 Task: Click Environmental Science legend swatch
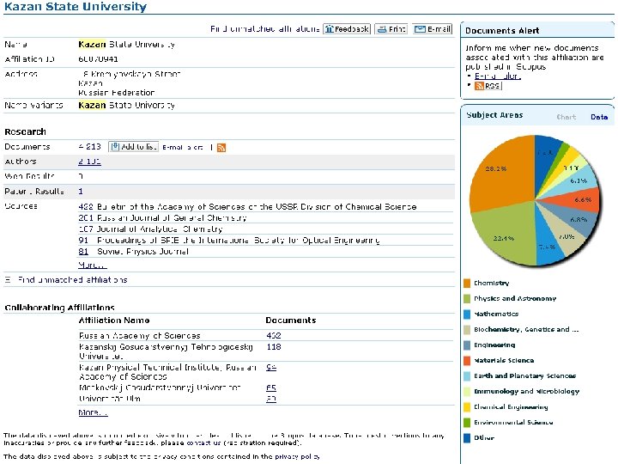(x=467, y=423)
